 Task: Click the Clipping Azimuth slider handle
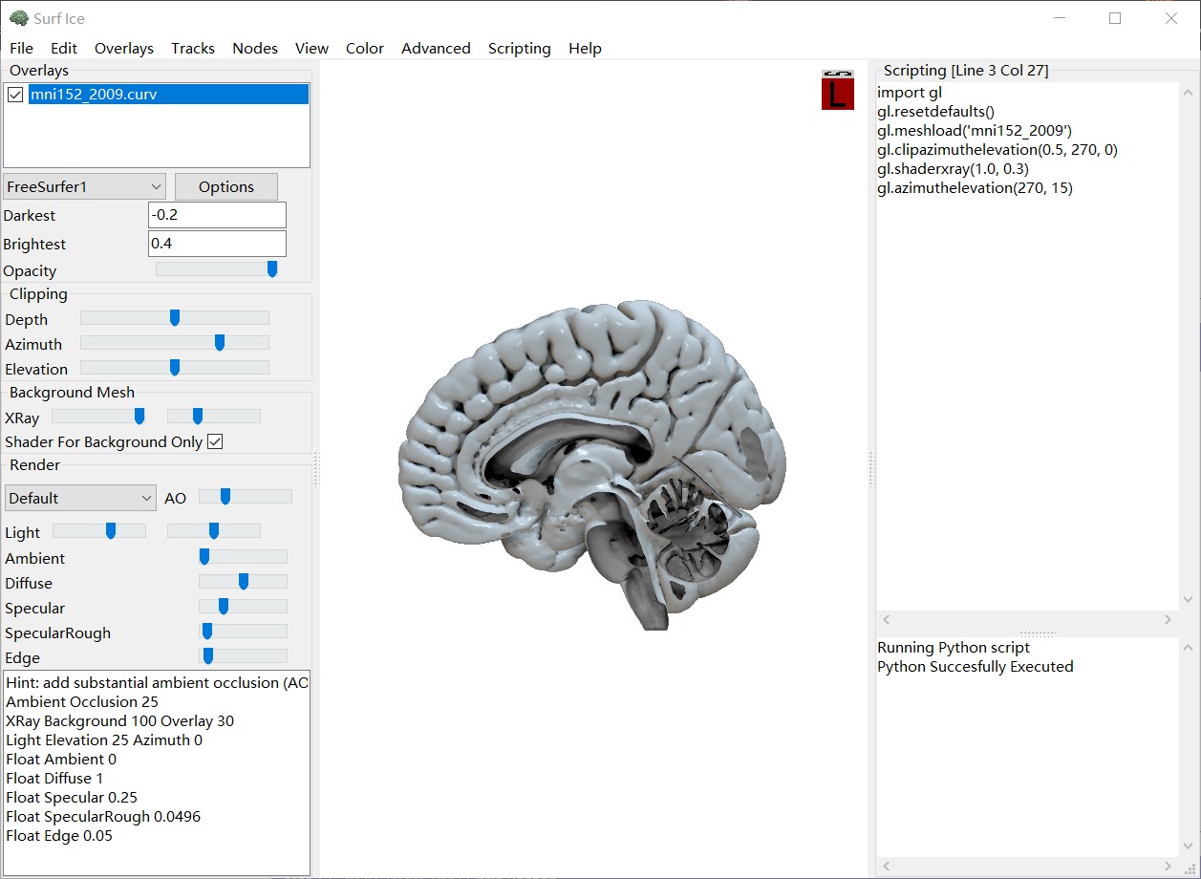tap(220, 343)
